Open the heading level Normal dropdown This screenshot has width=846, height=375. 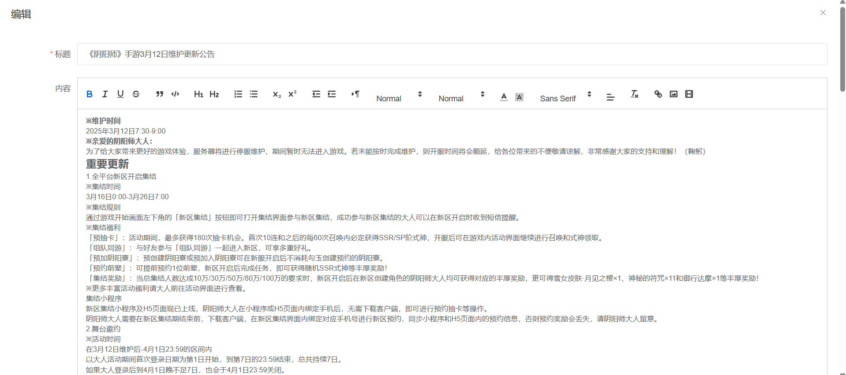(x=461, y=94)
